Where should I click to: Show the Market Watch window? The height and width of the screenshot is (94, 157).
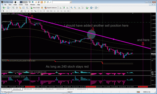[x=13, y=8]
